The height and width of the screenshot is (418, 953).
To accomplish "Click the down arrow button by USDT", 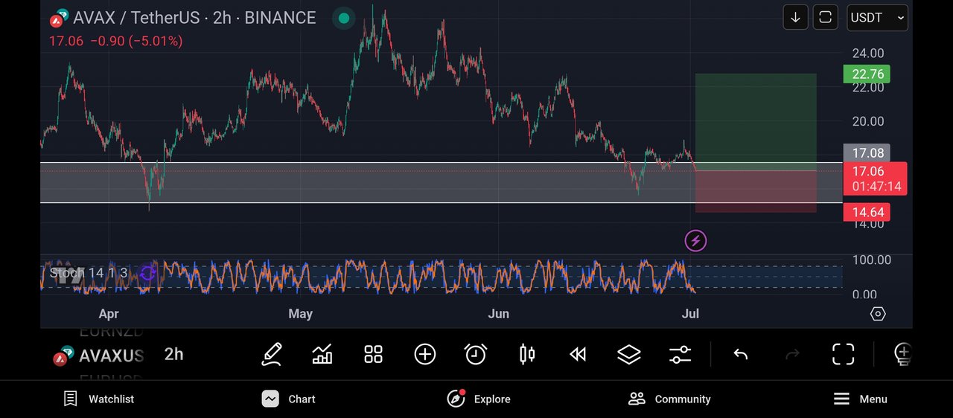I will (795, 17).
